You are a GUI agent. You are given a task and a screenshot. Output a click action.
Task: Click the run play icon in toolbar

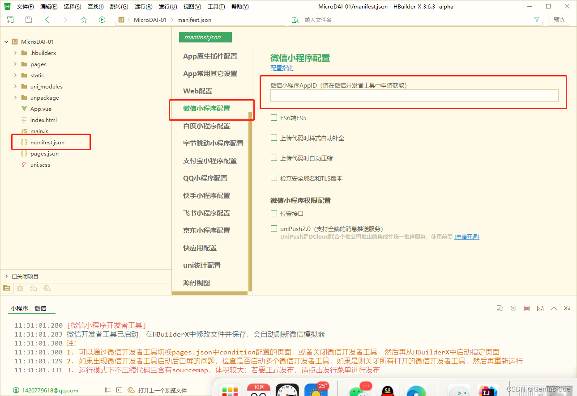tap(102, 20)
